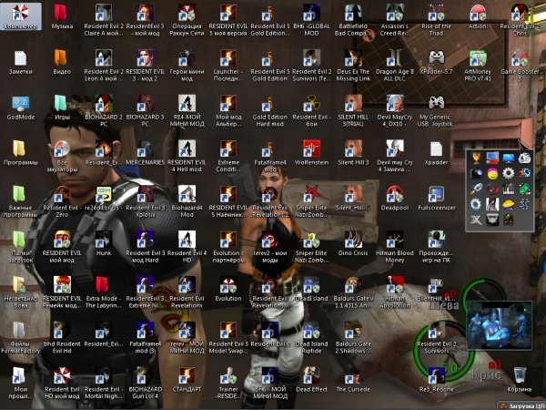This screenshot has height=410, width=546.
Task: Open the Важные программы folder
Action: [21, 201]
